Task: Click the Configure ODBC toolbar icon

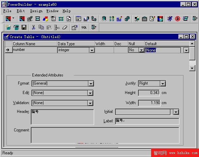Action: click(x=104, y=19)
